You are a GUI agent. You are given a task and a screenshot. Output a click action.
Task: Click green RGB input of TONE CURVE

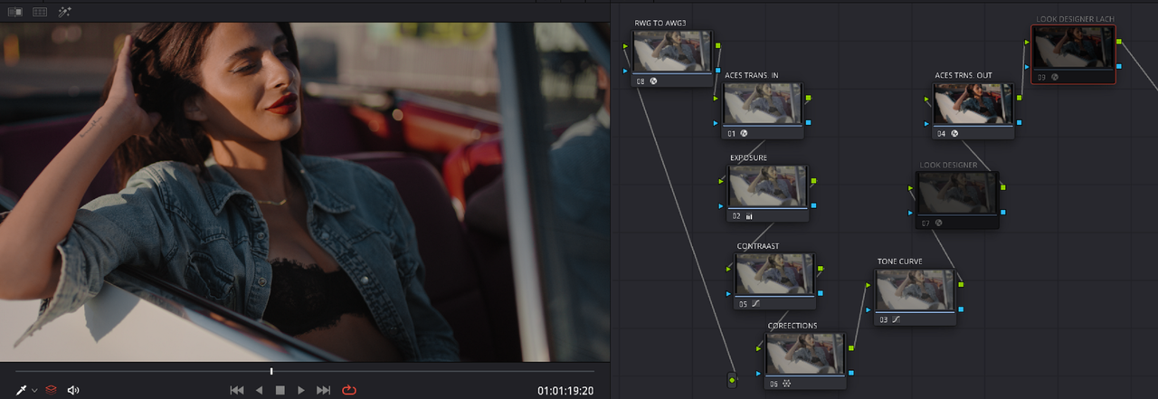tap(870, 284)
